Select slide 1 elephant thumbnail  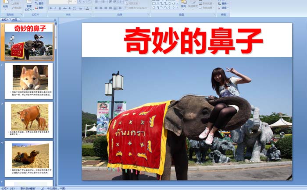(29, 42)
